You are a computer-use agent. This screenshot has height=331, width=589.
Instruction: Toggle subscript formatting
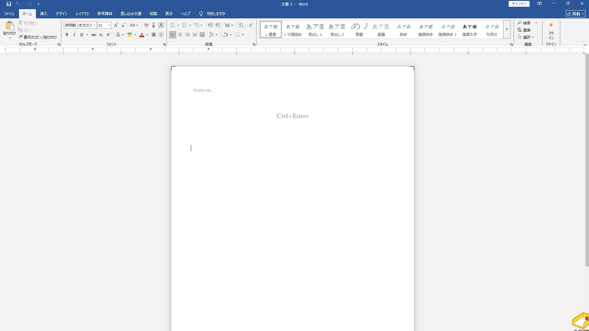click(x=101, y=35)
